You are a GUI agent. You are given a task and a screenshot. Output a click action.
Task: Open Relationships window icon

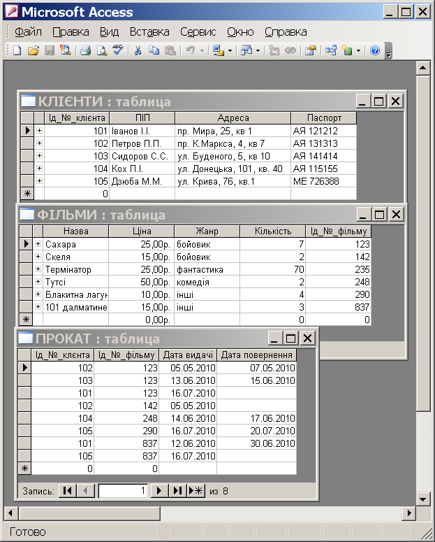coord(330,51)
